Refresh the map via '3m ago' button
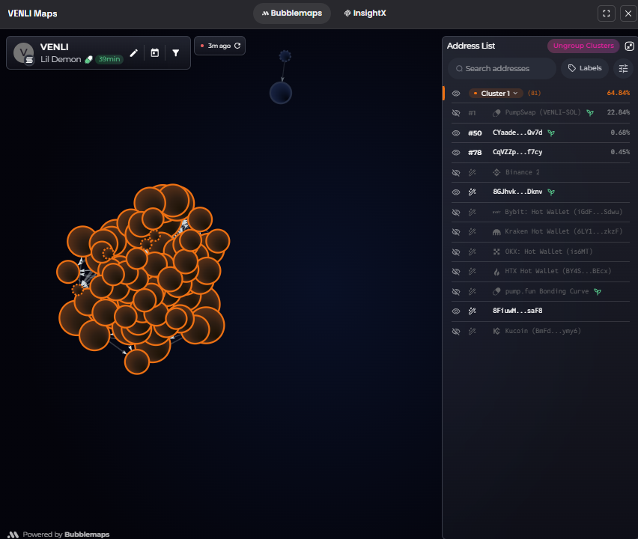 pos(219,46)
